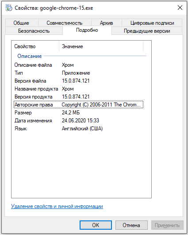Click the 24.06.2020 15:33 date value
The image size is (188, 235).
[x=81, y=121]
